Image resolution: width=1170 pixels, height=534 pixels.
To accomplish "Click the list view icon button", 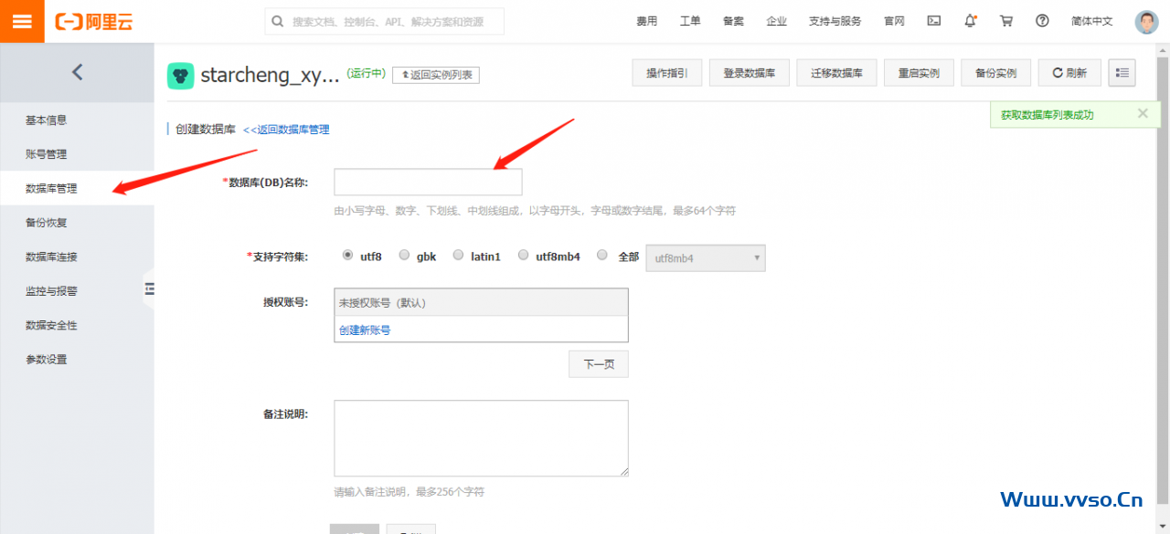I will pyautogui.click(x=1122, y=73).
